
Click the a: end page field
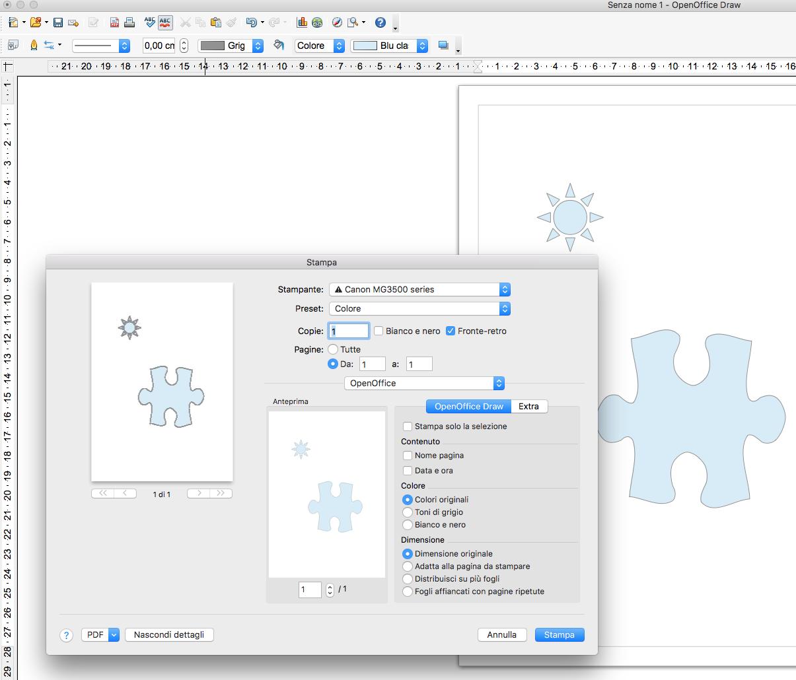pos(419,364)
